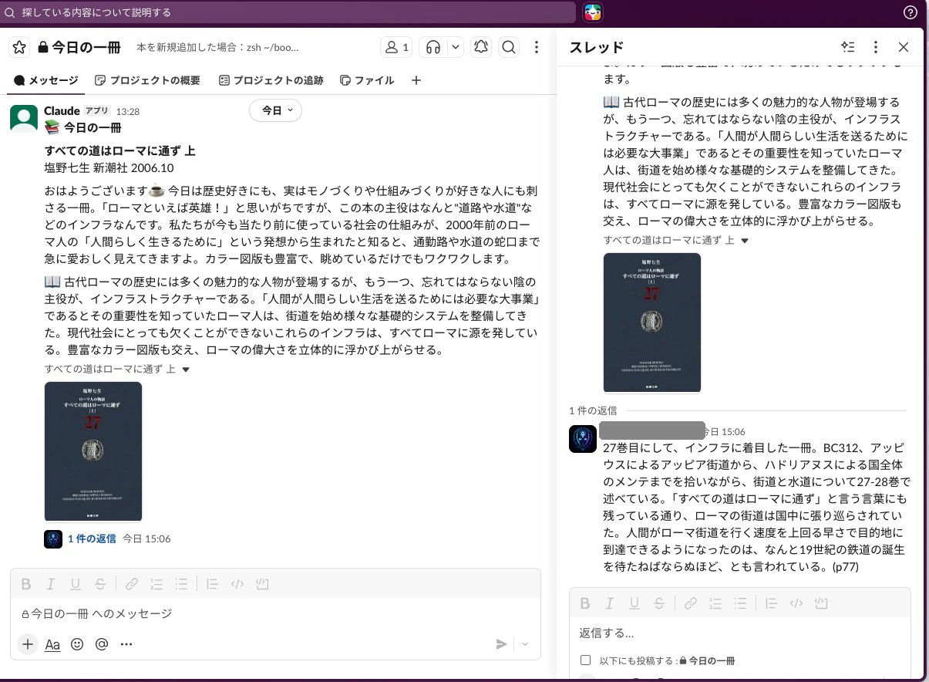Apply block quote in thread composer
The image size is (929, 682).
point(772,603)
